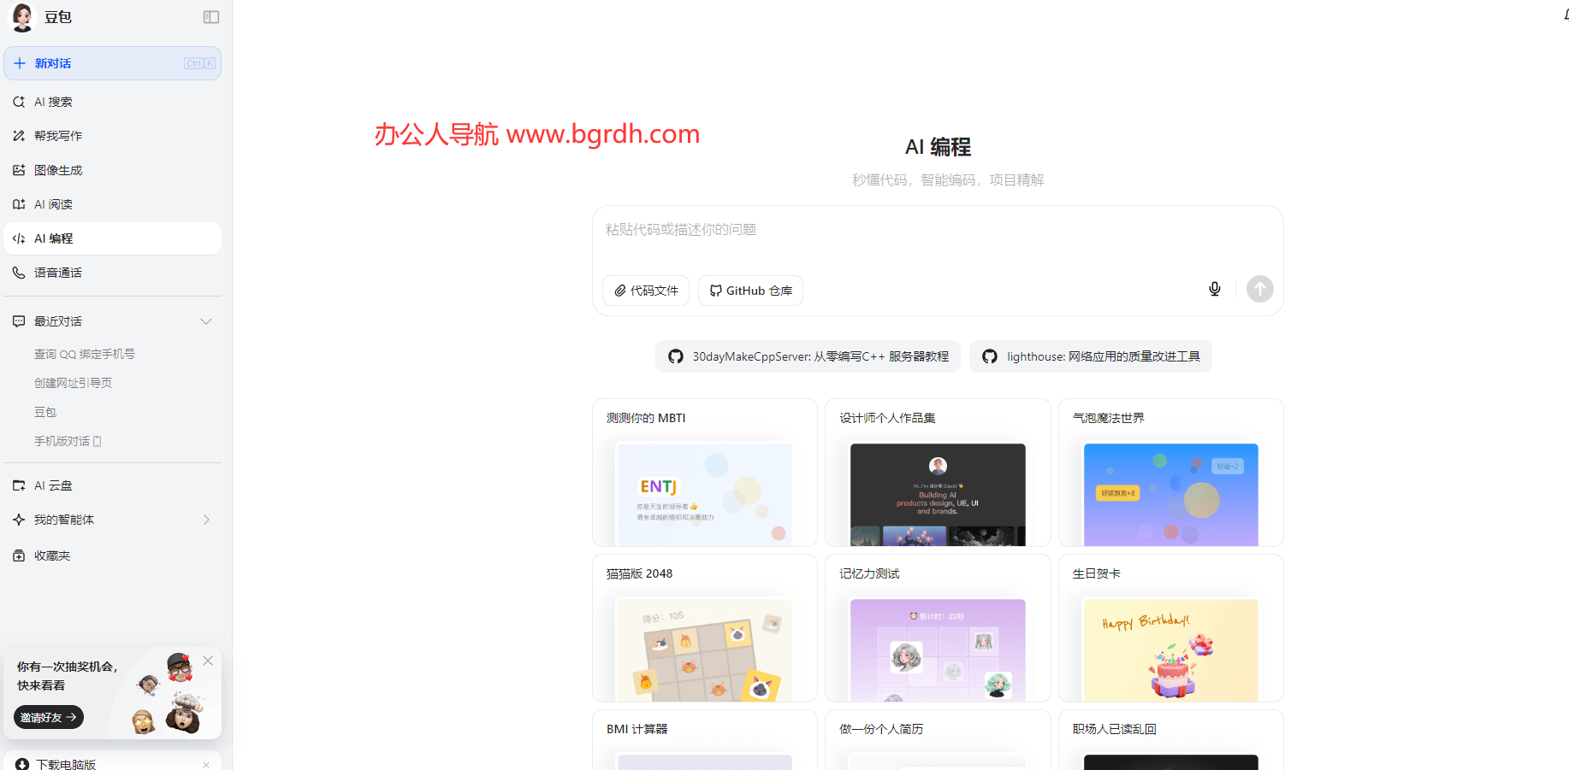The image size is (1569, 770).
Task: Focus the 粘贴代码或描述你的问题 input
Action: click(938, 230)
